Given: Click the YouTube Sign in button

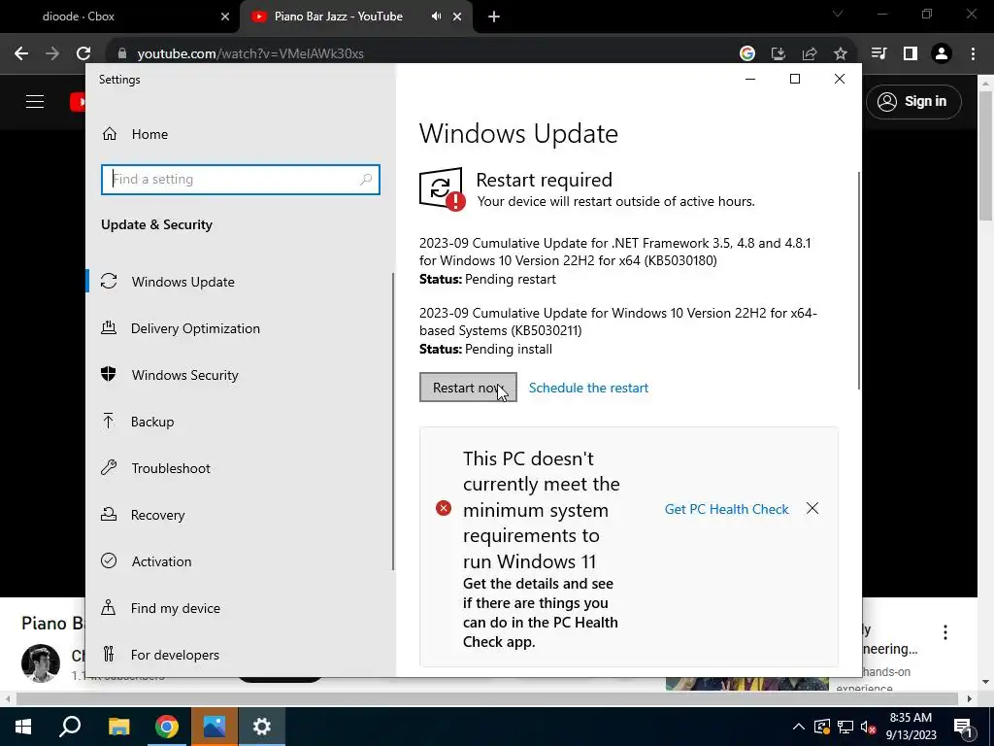Looking at the screenshot, I should pyautogui.click(x=913, y=101).
